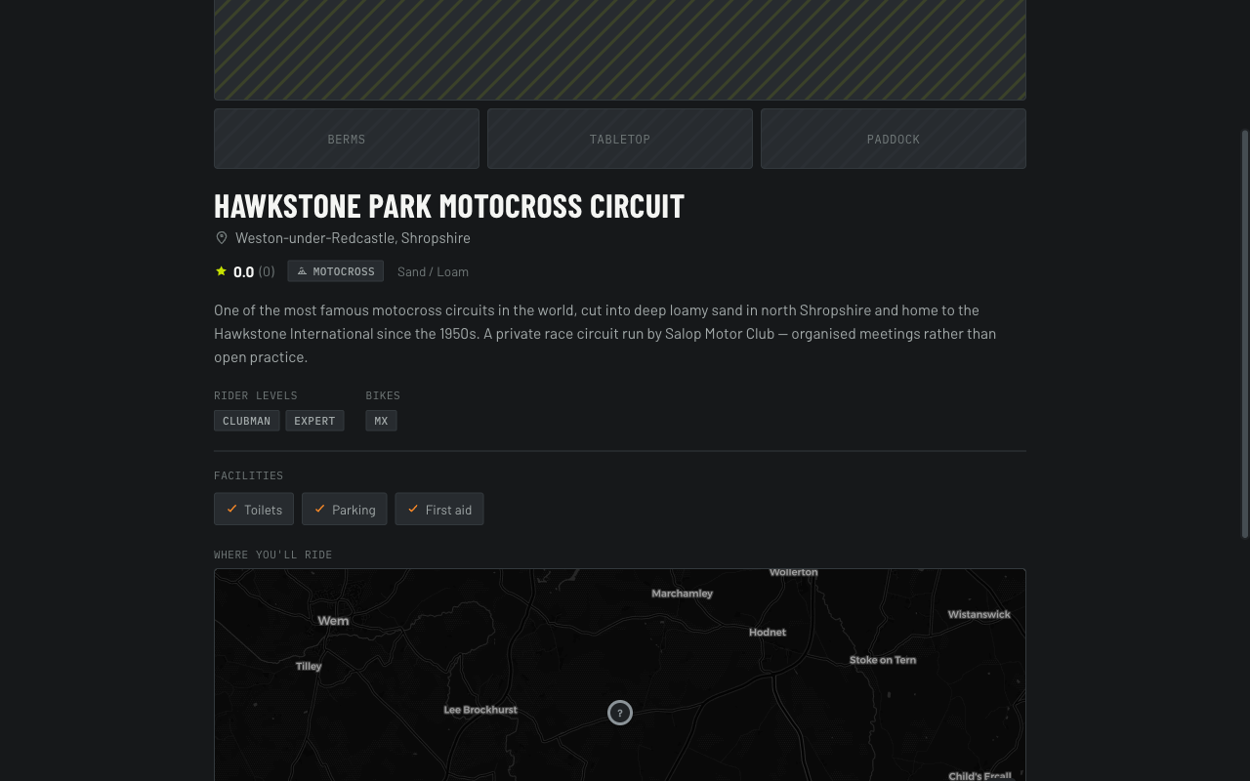The width and height of the screenshot is (1250, 781).
Task: Click the Tilley label on the map
Action: (309, 667)
